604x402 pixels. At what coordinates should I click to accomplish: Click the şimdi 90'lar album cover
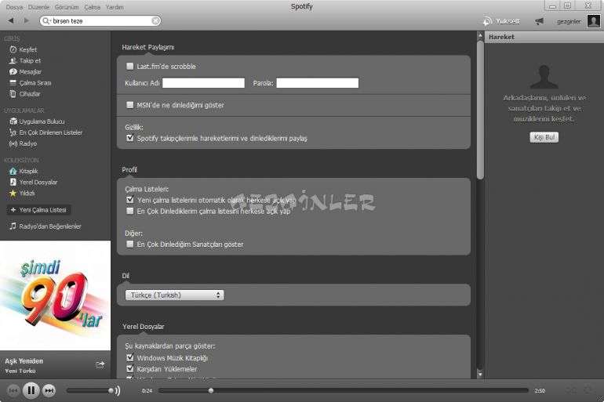(55, 295)
